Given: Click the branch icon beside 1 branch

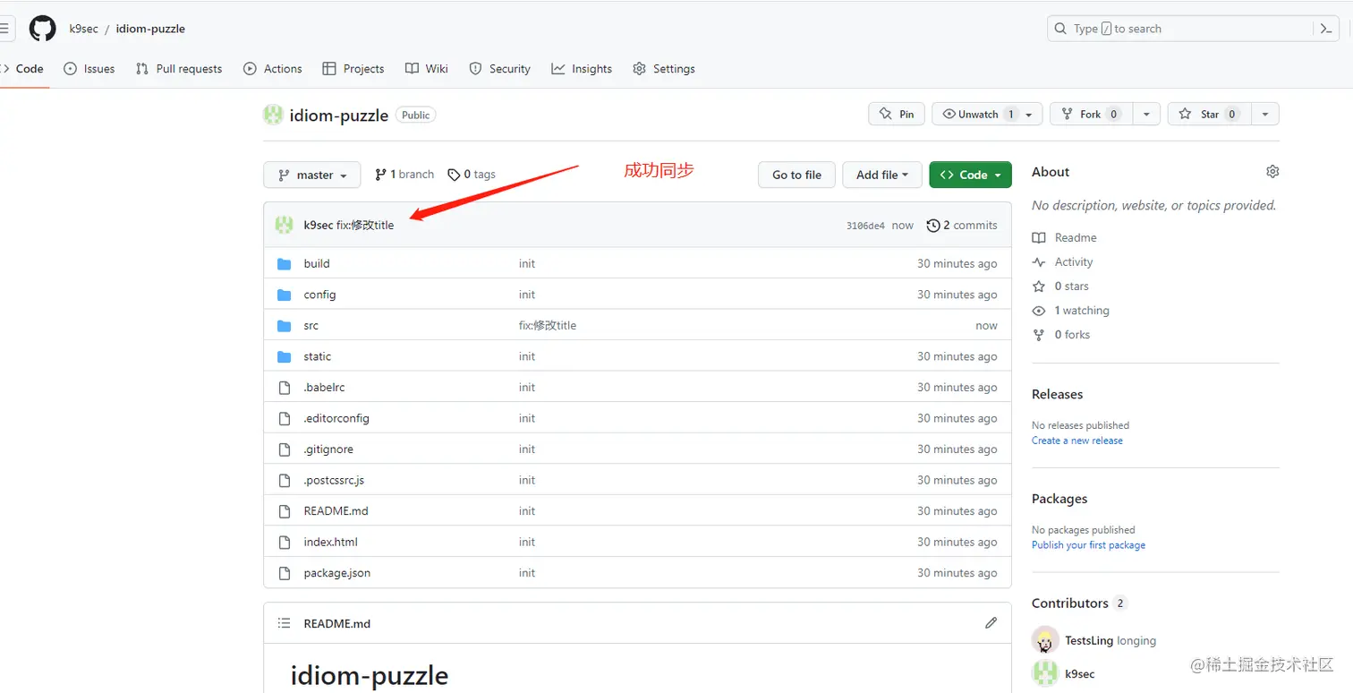Looking at the screenshot, I should 380,175.
